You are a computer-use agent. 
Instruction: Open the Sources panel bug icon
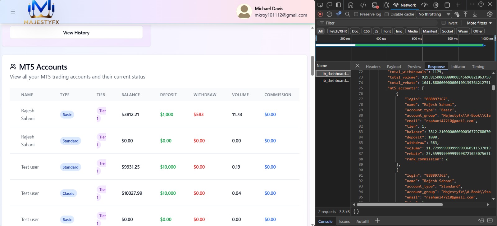coord(386,5)
